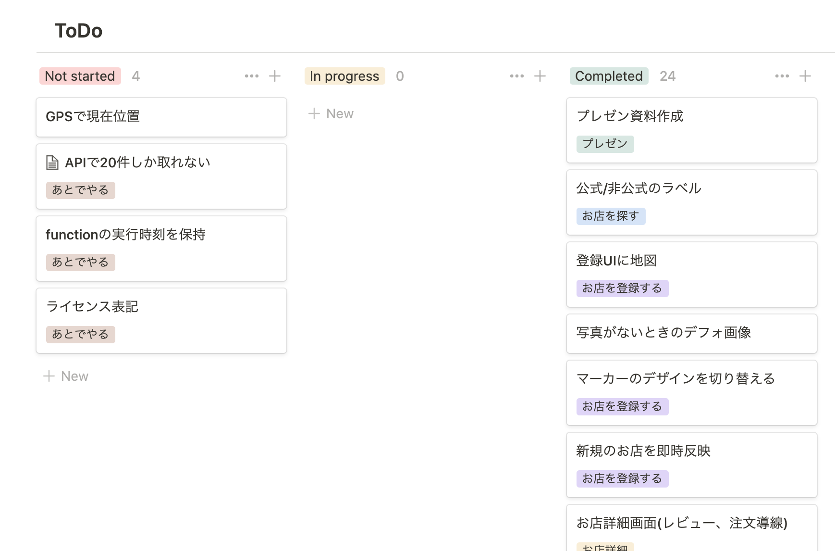The image size is (835, 551).
Task: Open the 登録UIに地図 card
Action: pyautogui.click(x=692, y=275)
